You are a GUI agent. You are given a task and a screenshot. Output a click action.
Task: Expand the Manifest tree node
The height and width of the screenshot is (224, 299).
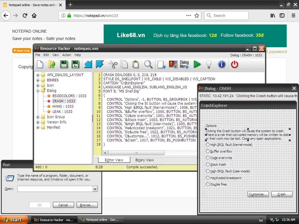tap(38, 127)
